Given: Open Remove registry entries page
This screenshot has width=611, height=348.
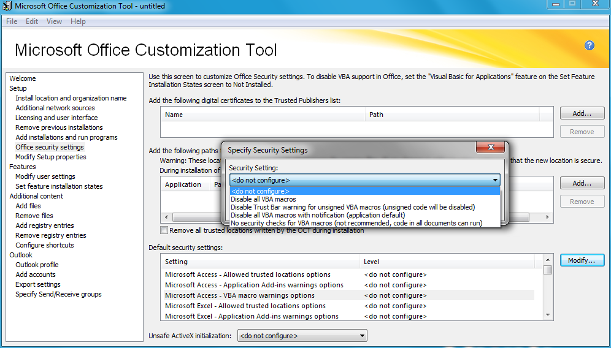Looking at the screenshot, I should [x=51, y=235].
